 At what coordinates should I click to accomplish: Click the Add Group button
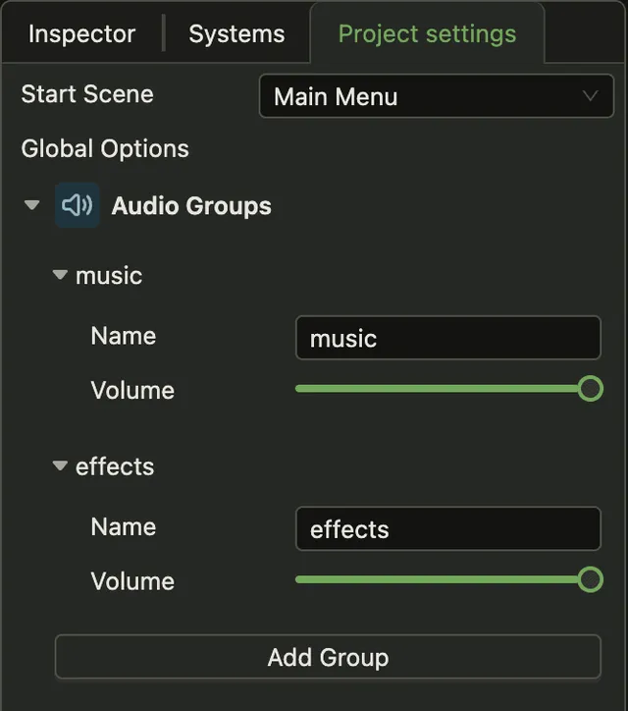pos(328,657)
